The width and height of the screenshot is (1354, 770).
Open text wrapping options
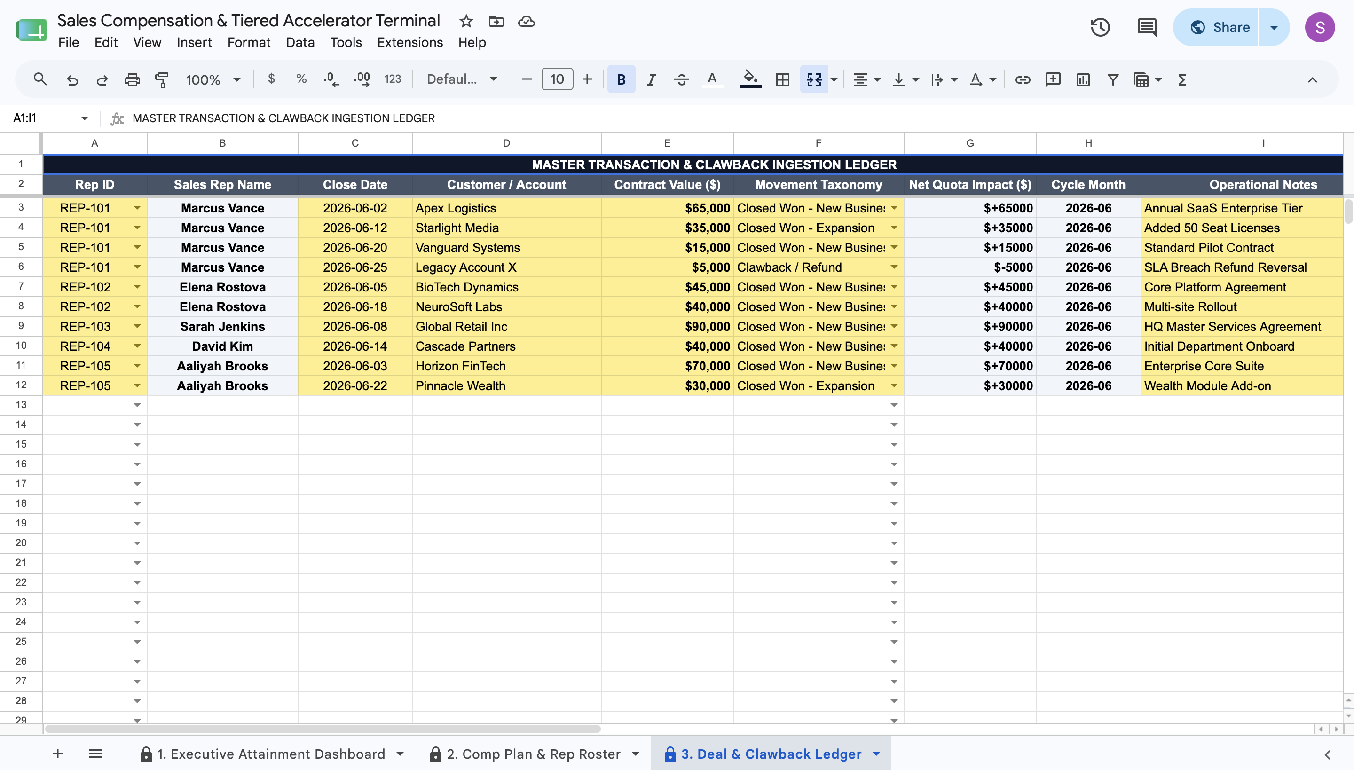pos(944,80)
